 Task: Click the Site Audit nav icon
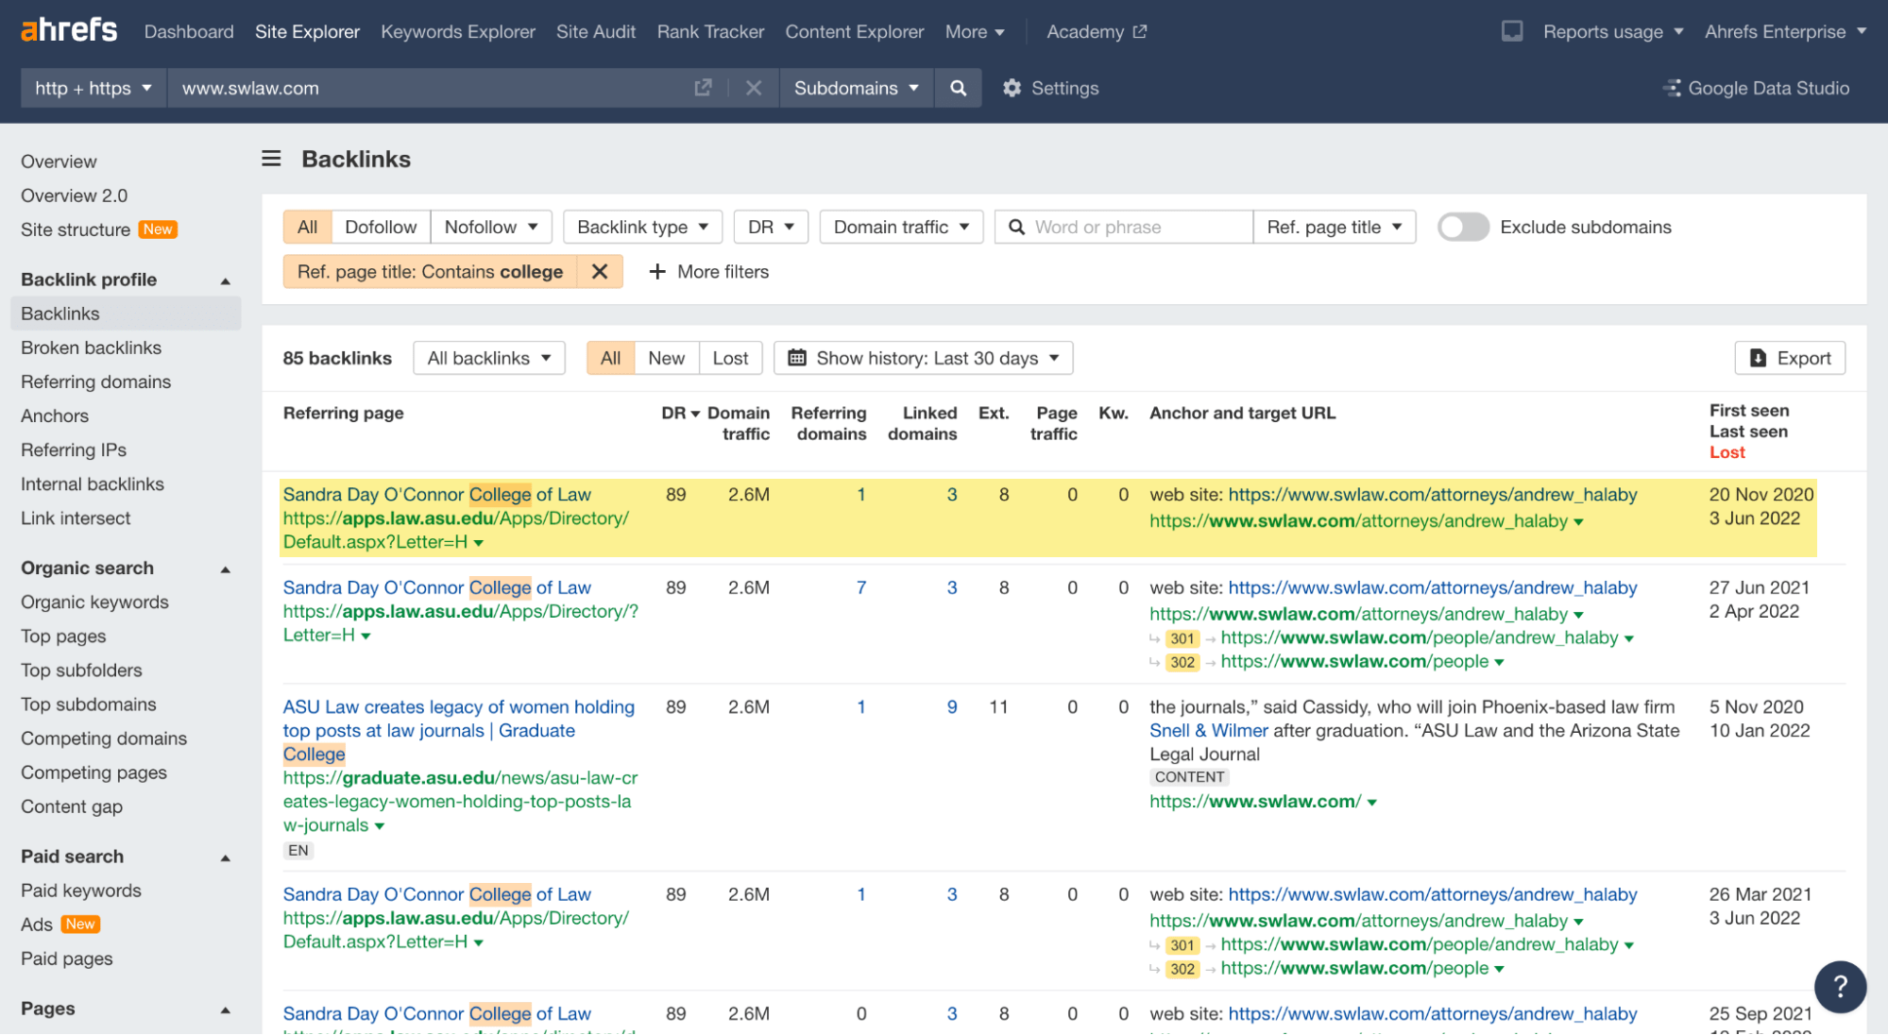click(593, 29)
